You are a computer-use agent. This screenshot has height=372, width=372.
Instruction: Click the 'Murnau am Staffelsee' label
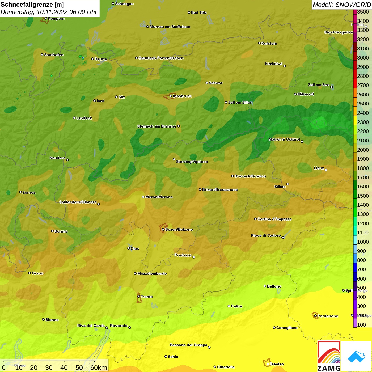pyautogui.click(x=170, y=27)
